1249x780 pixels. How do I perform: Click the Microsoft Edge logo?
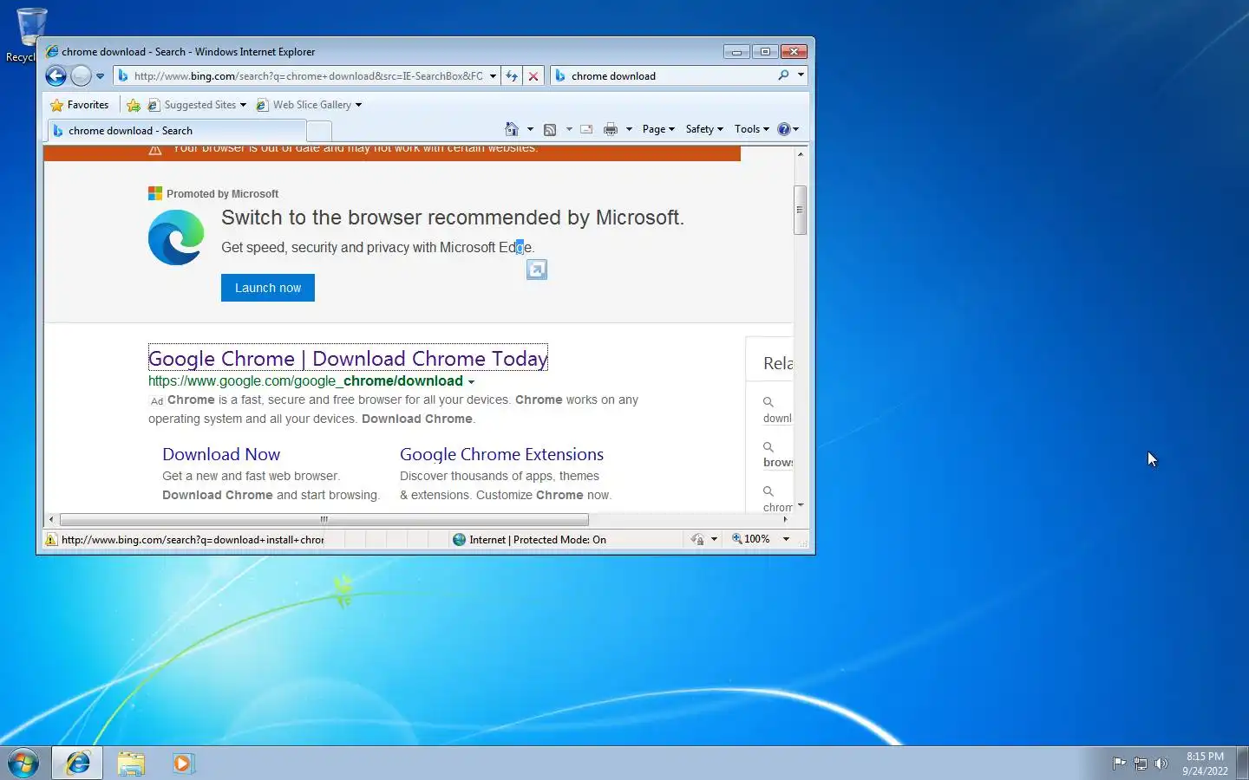[176, 237]
